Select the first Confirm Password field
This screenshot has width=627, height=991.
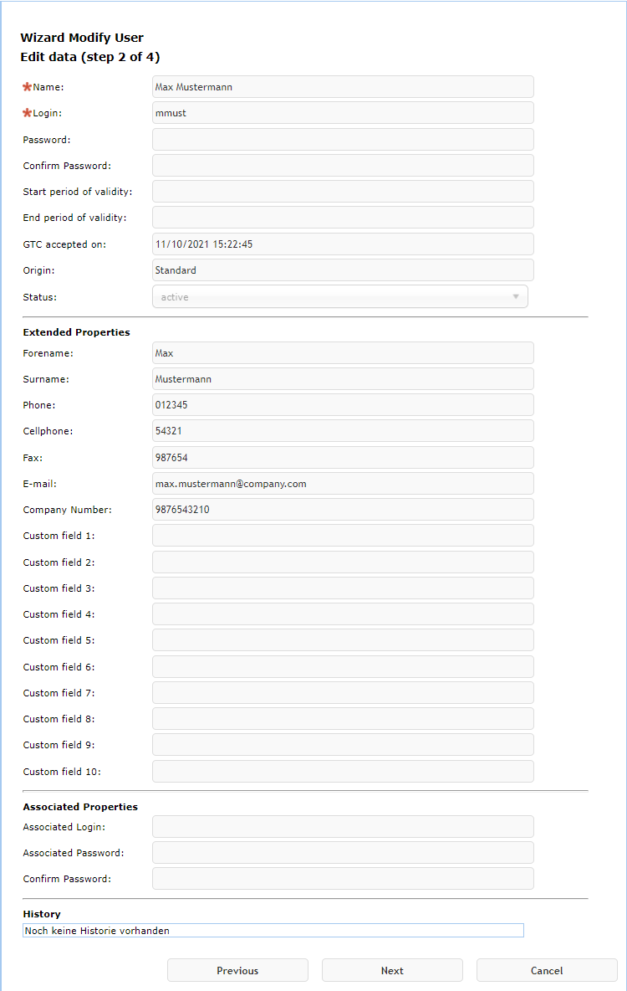[x=343, y=166]
